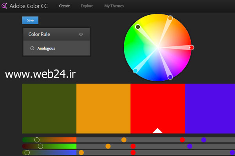Viewport: 235px width, 156px height.
Task: Select the orange handle on color wheel
Action: [x=170, y=18]
